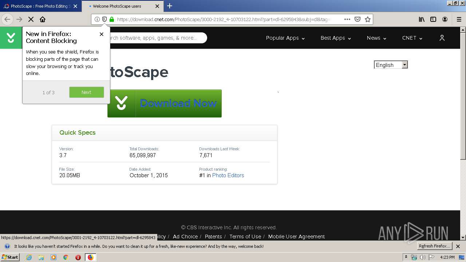The height and width of the screenshot is (262, 466).
Task: Open Opera from the taskbar
Action: pyautogui.click(x=78, y=257)
